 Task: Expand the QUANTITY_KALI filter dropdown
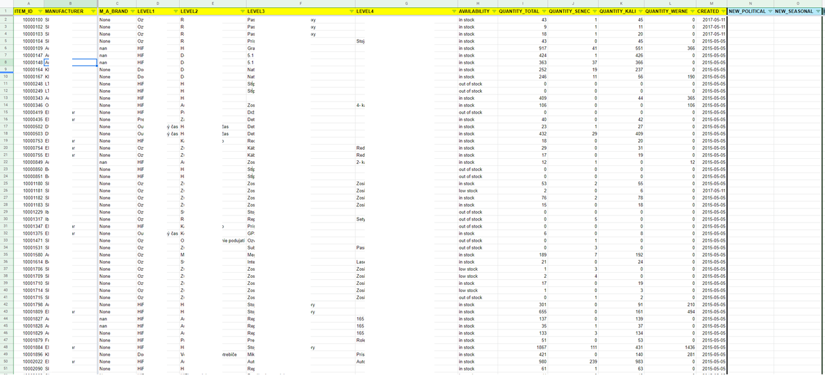tap(641, 12)
